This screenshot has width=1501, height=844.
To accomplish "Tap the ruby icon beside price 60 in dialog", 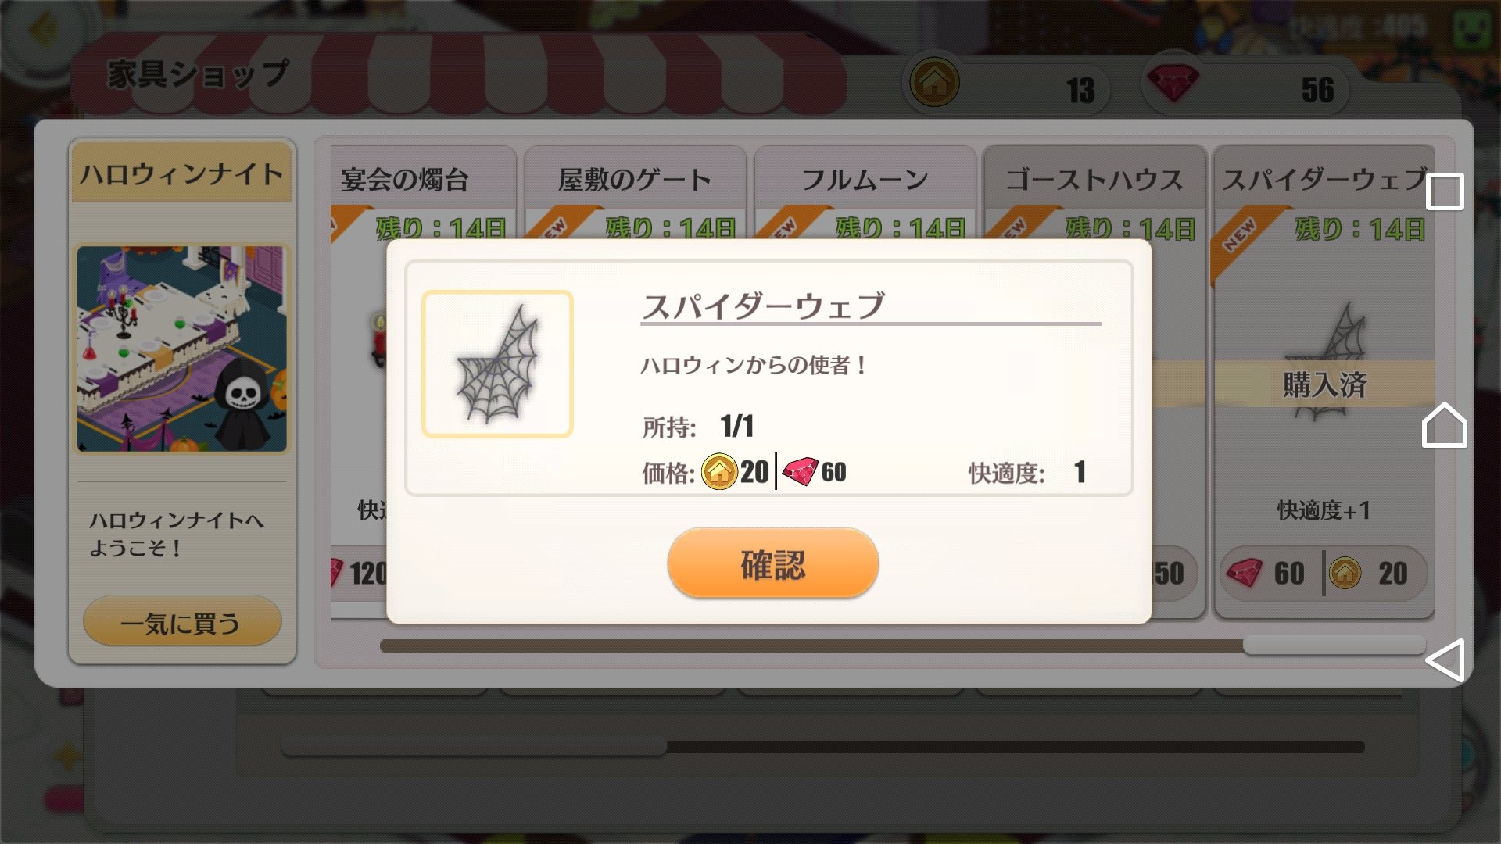I will click(800, 471).
